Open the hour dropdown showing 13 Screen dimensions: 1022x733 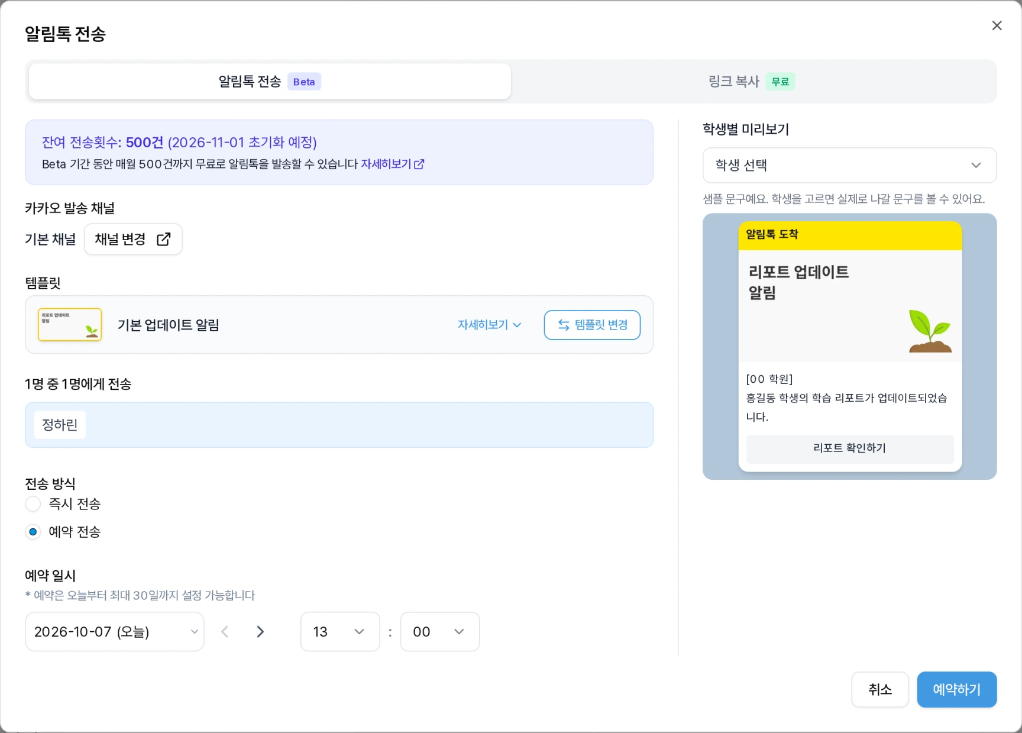point(340,632)
